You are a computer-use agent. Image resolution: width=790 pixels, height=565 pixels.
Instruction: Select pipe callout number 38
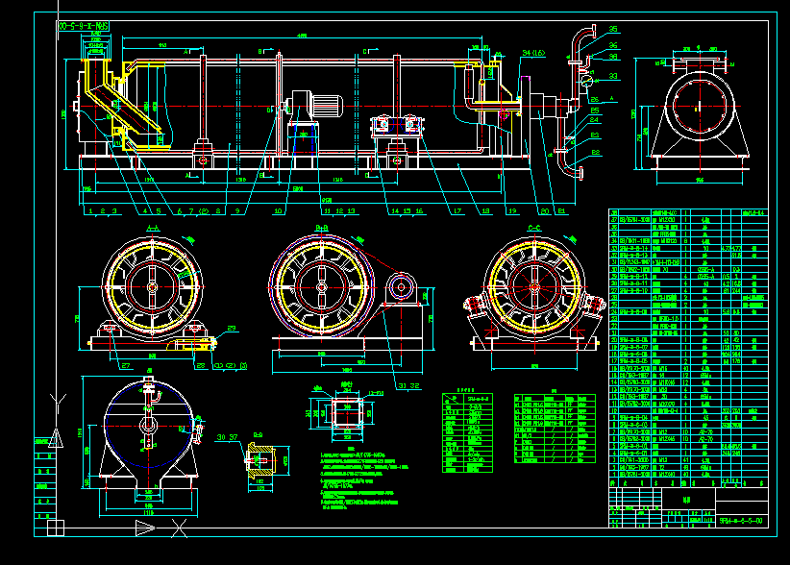pyautogui.click(x=613, y=57)
